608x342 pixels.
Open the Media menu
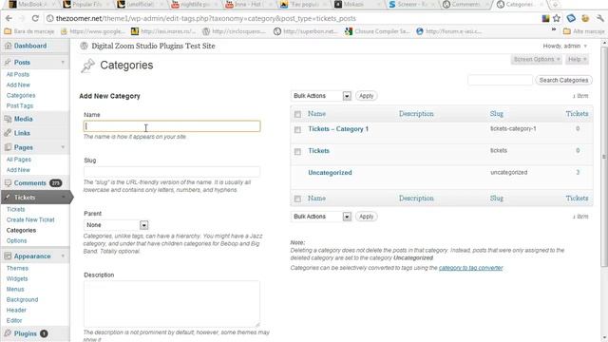[x=23, y=119]
